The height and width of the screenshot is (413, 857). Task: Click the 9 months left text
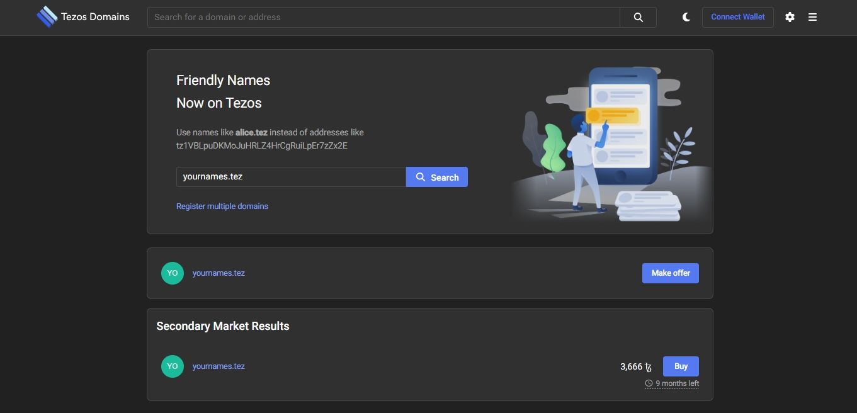[677, 383]
